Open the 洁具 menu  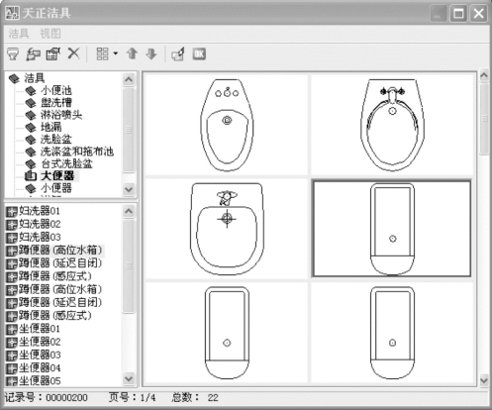pyautogui.click(x=19, y=34)
